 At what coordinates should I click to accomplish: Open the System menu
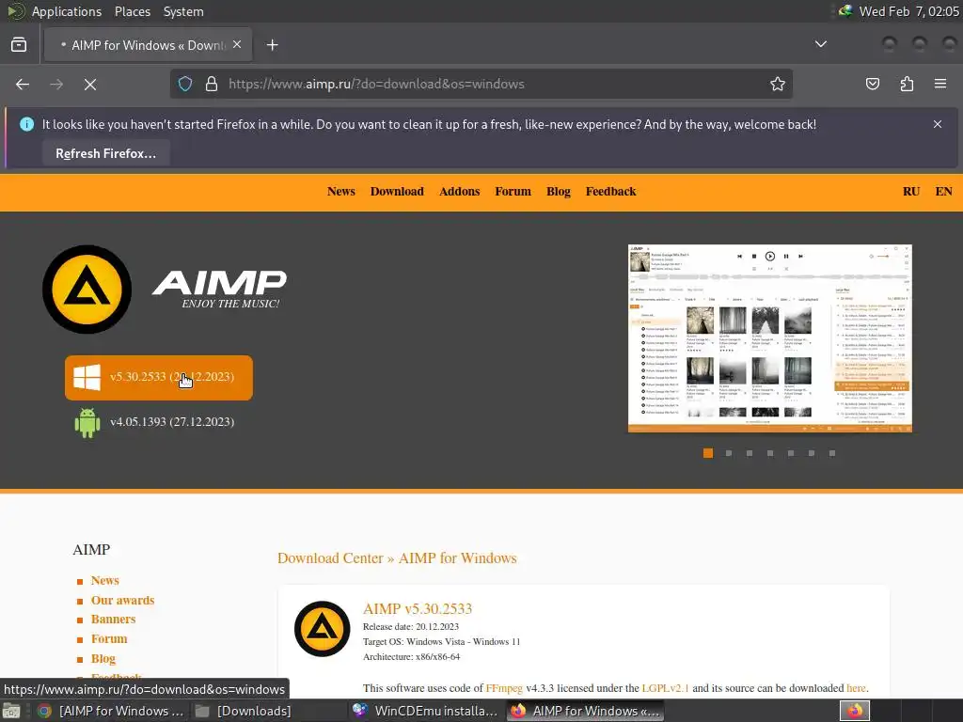[x=183, y=11]
